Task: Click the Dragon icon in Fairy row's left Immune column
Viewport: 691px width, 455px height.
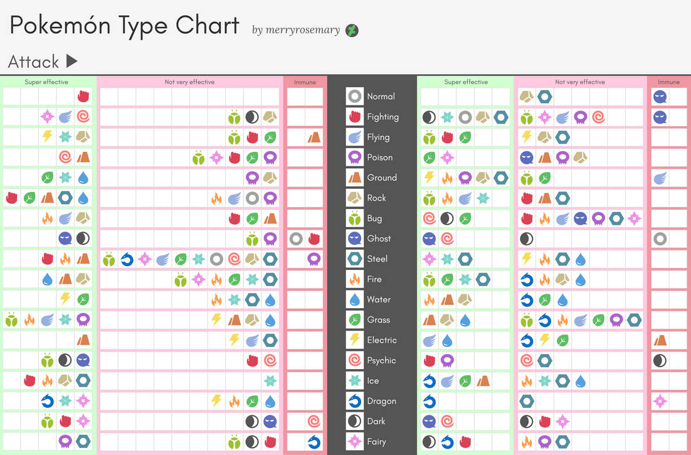Action: (x=314, y=442)
